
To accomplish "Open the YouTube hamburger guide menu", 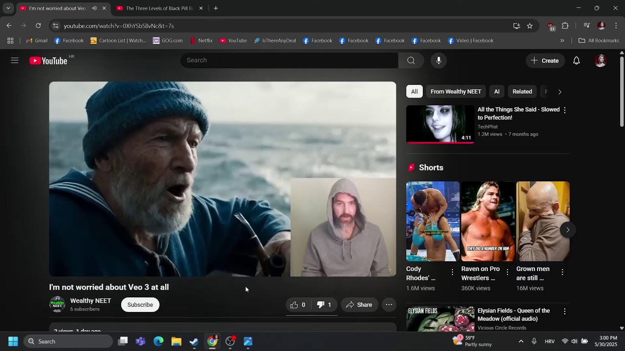I will click(15, 60).
